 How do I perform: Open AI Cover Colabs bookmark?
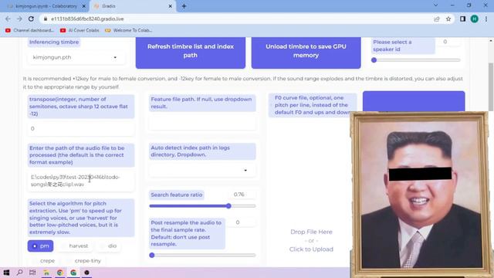[80, 31]
